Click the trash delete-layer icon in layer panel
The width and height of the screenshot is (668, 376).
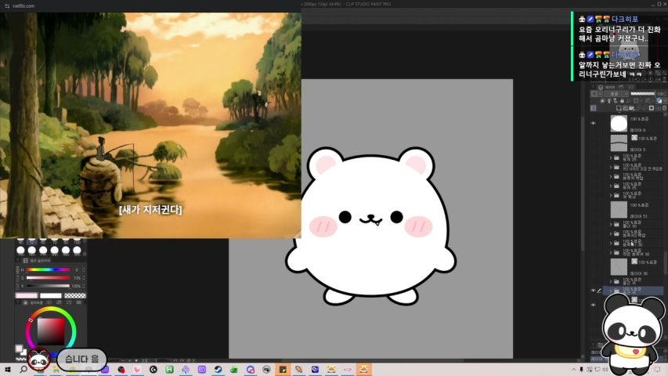coord(664,108)
